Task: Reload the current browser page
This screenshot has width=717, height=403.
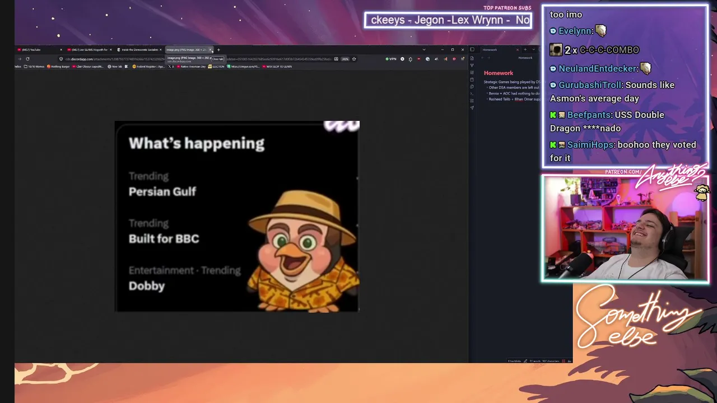Action: click(x=27, y=59)
